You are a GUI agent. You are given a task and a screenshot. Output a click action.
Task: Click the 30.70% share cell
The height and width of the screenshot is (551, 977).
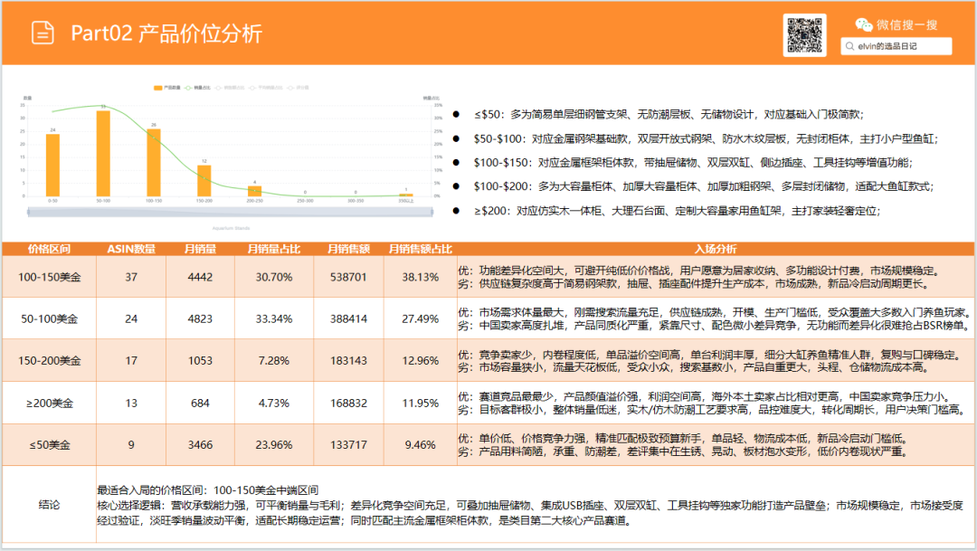click(273, 277)
